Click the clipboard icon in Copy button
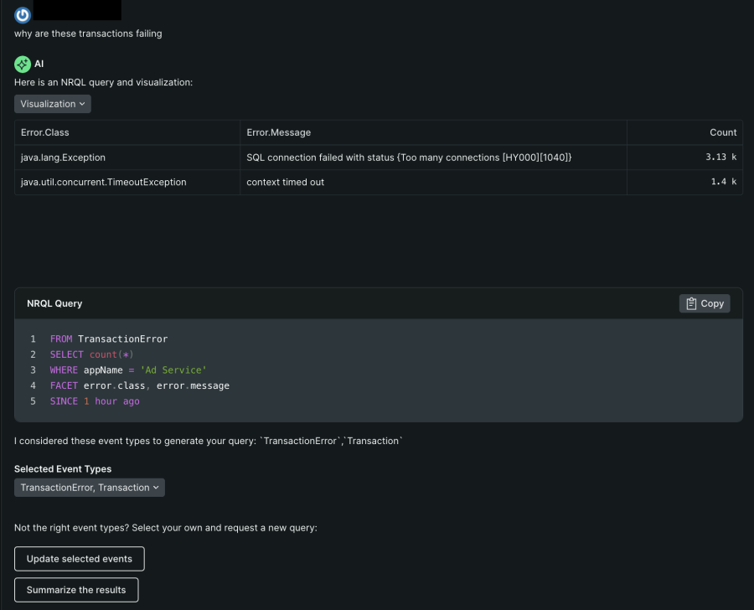 click(691, 303)
